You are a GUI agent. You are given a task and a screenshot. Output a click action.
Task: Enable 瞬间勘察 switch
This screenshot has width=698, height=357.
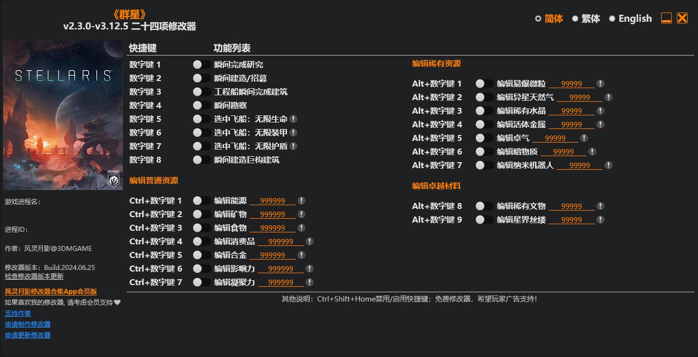(202, 105)
